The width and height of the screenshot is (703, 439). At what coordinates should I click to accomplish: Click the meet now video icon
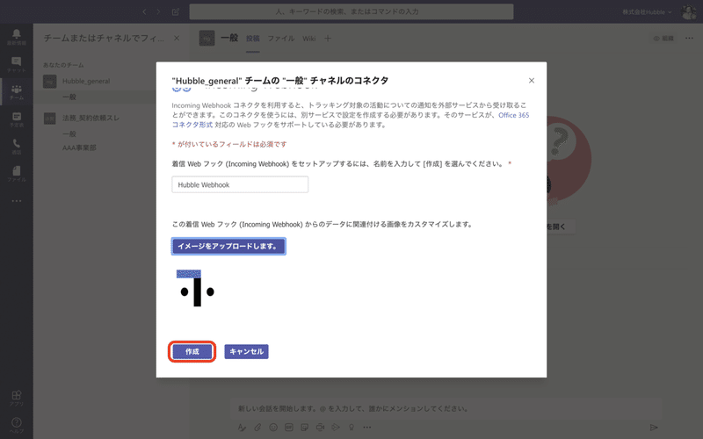[x=320, y=428]
